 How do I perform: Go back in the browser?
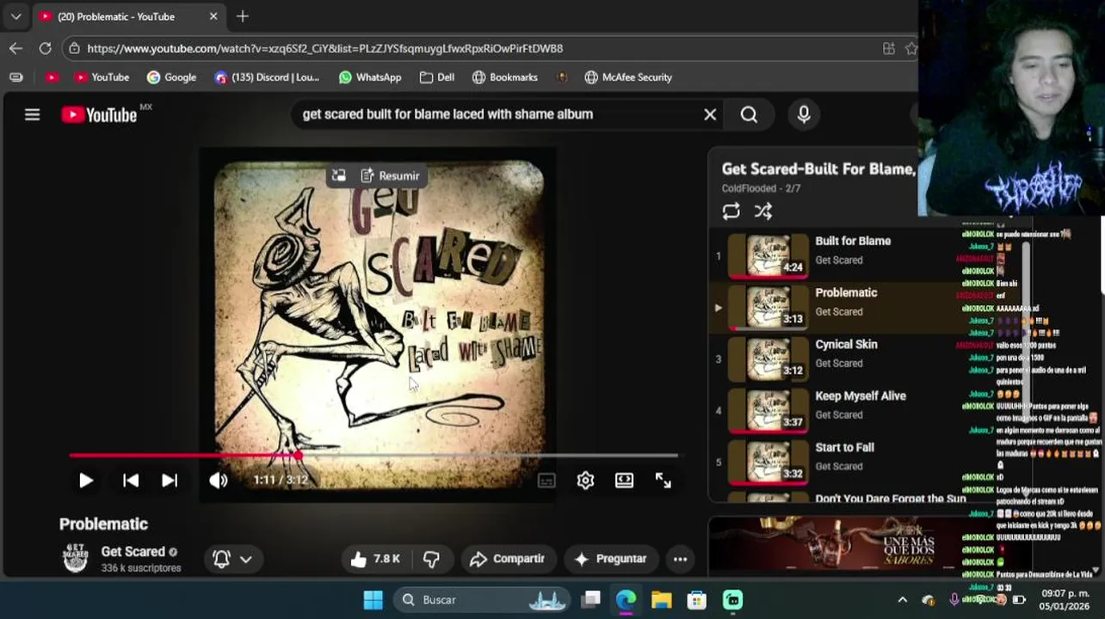pyautogui.click(x=15, y=48)
